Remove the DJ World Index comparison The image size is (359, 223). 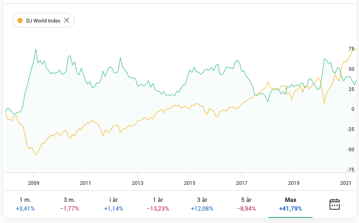click(67, 21)
